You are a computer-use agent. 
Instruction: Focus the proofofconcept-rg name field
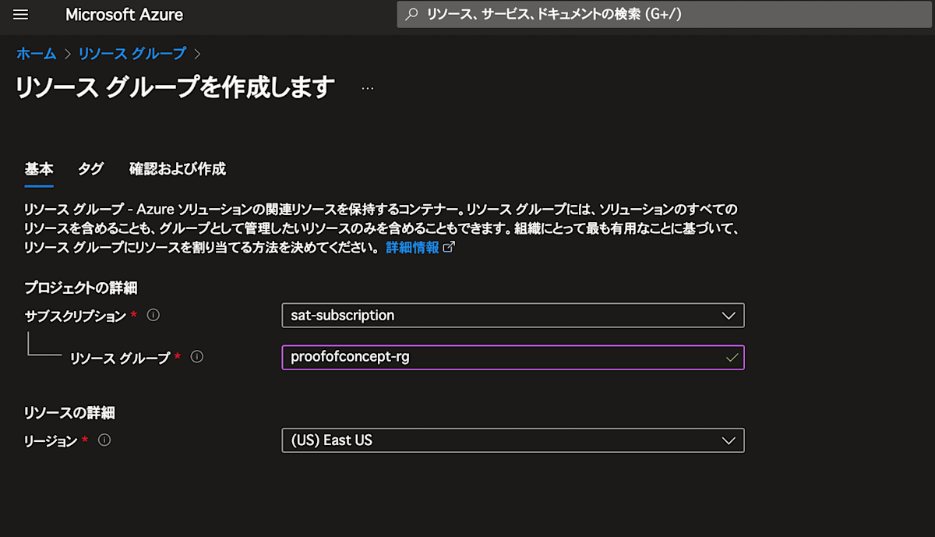click(513, 358)
